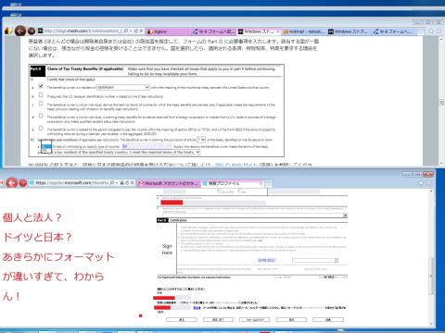Go back in the lower browser window
This screenshot has width=445, height=333.
[x=12, y=183]
